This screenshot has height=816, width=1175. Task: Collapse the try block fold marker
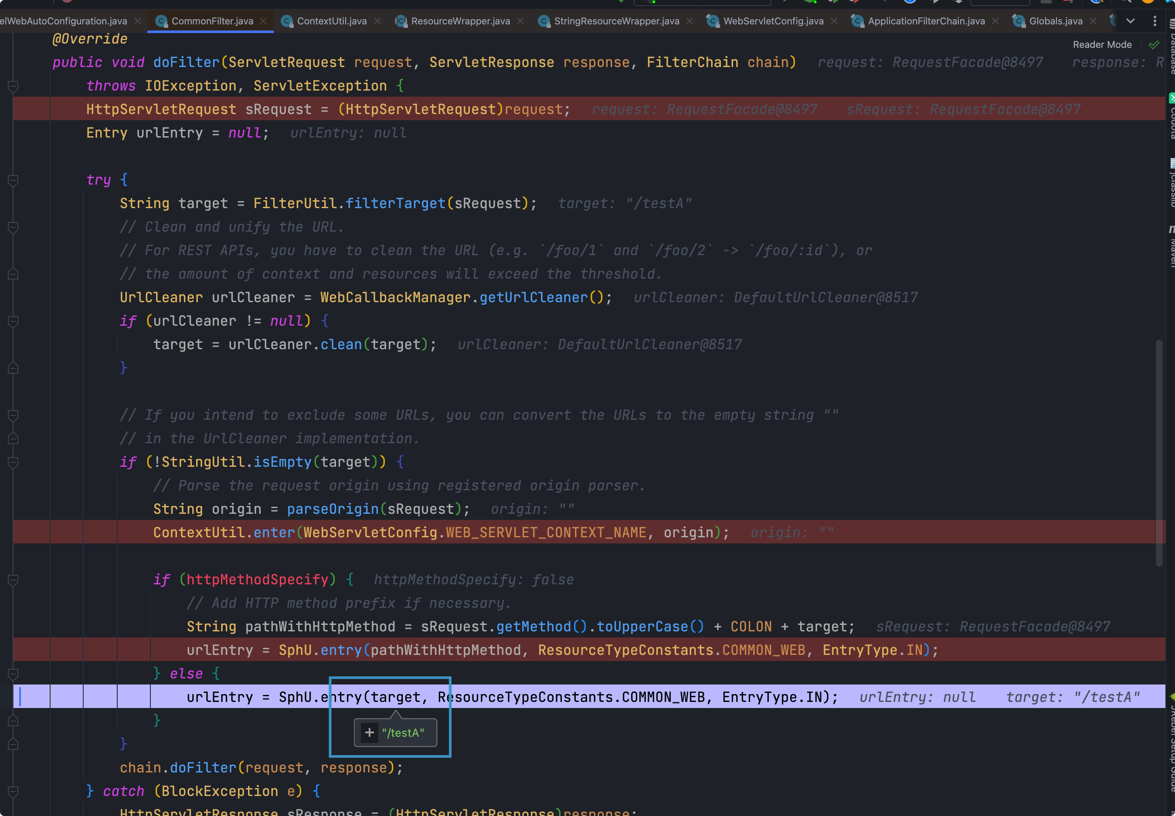coord(14,180)
